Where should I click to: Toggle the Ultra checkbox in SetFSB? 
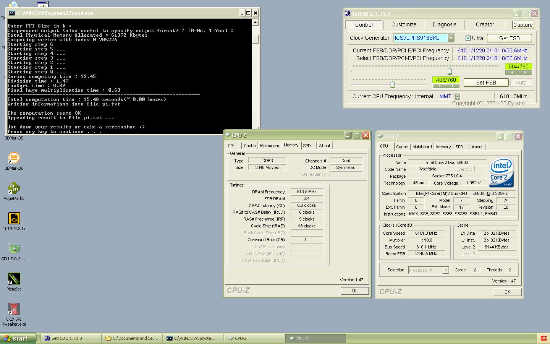pos(468,38)
